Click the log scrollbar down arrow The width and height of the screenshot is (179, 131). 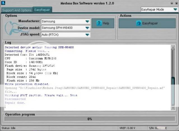pos(173,108)
